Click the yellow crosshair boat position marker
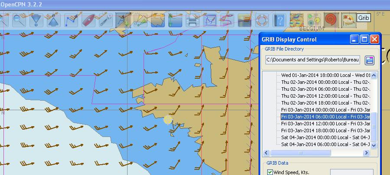This screenshot has width=390, height=175. [x=168, y=120]
